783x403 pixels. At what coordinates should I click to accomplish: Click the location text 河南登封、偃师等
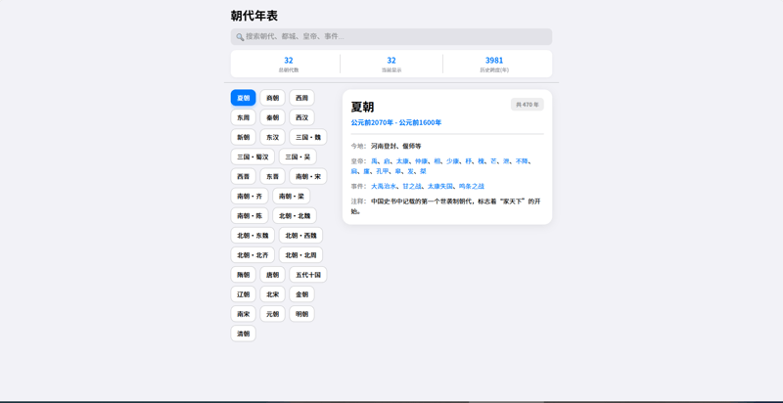(396, 146)
